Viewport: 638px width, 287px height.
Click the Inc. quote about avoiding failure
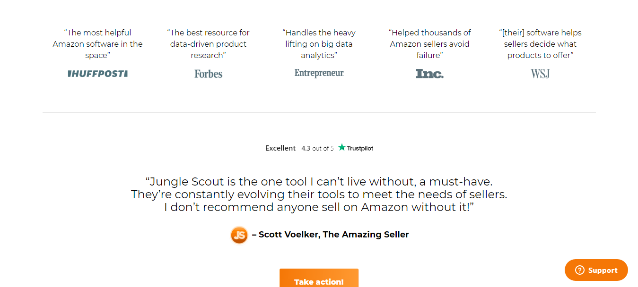pos(429,43)
